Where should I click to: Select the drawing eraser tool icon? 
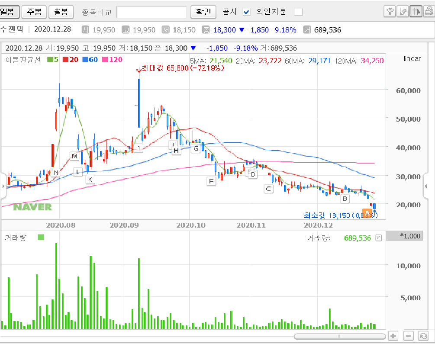click(403, 12)
